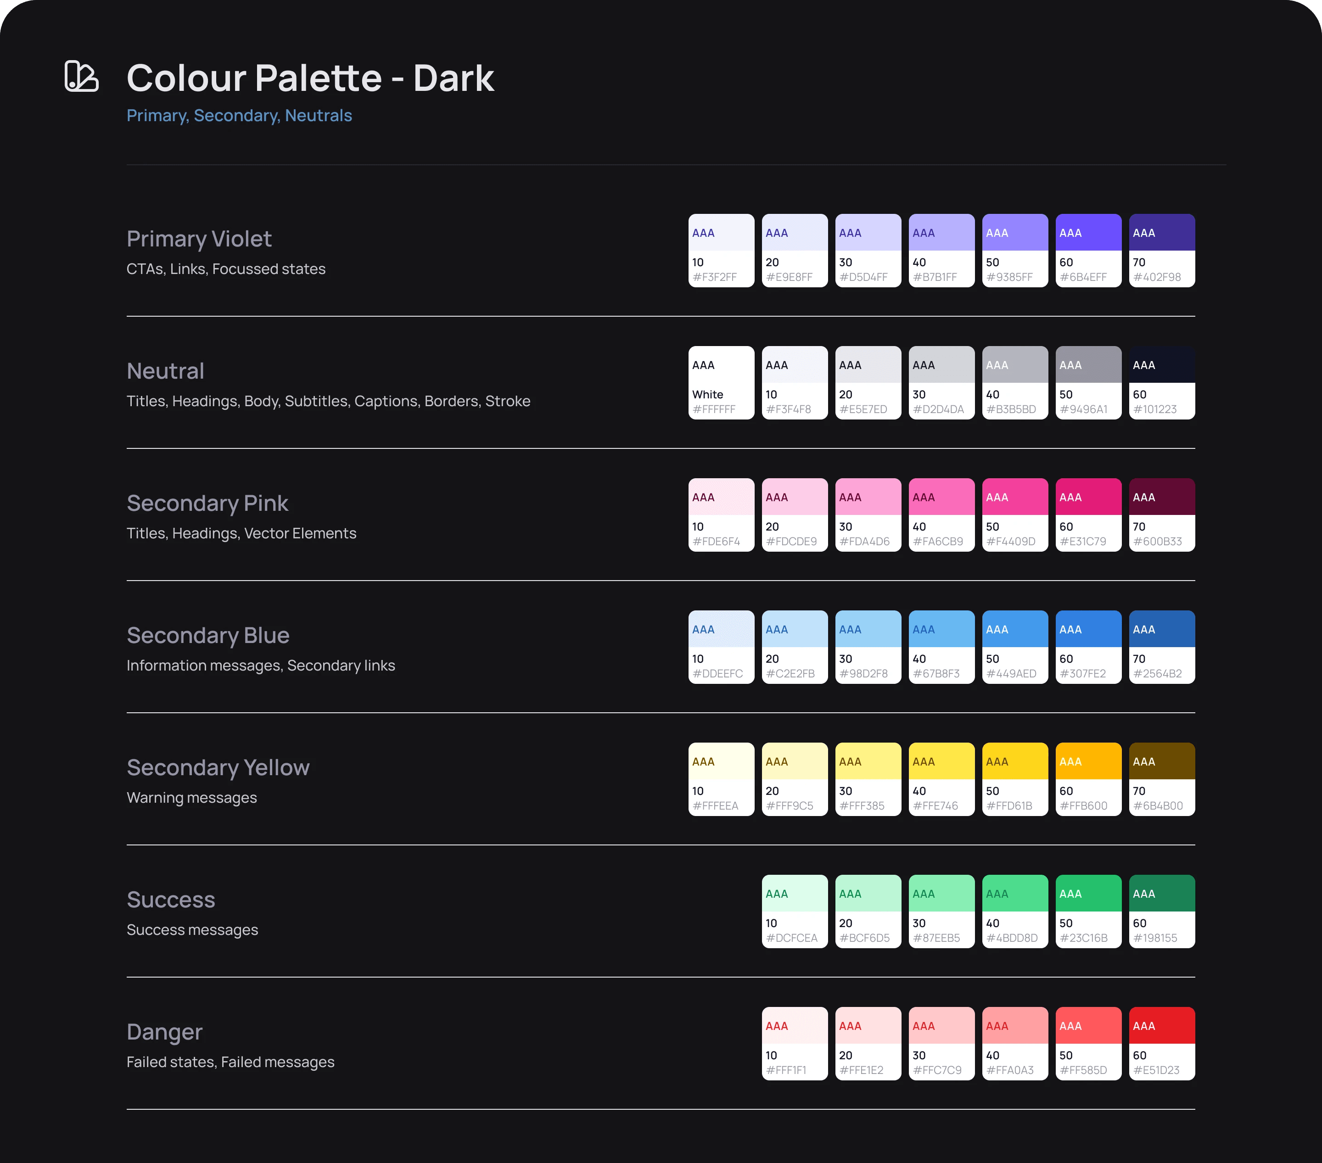Viewport: 1322px width, 1163px height.
Task: Click the Colour Palette - Dark title
Action: point(310,78)
